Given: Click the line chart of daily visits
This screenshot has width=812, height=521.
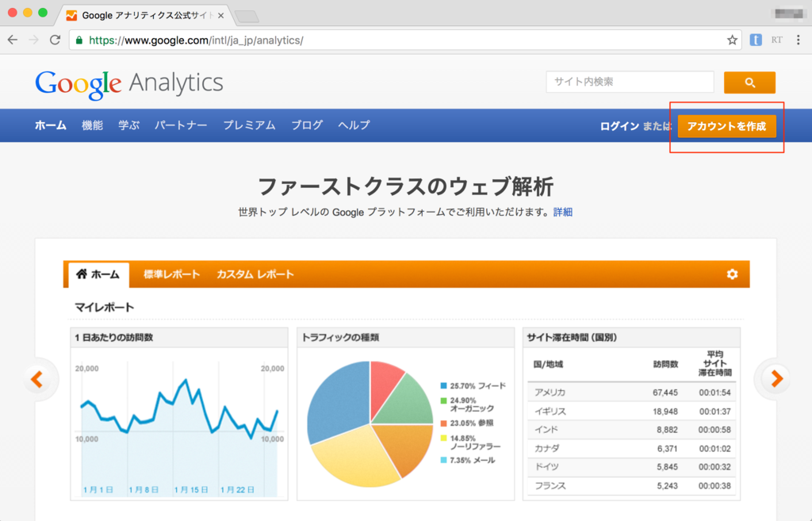Looking at the screenshot, I should 178,430.
